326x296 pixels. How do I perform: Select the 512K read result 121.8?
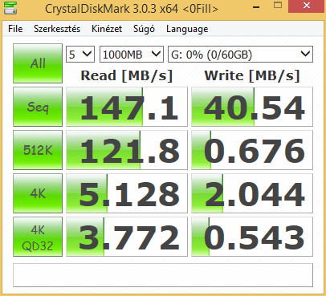pyautogui.click(x=127, y=150)
